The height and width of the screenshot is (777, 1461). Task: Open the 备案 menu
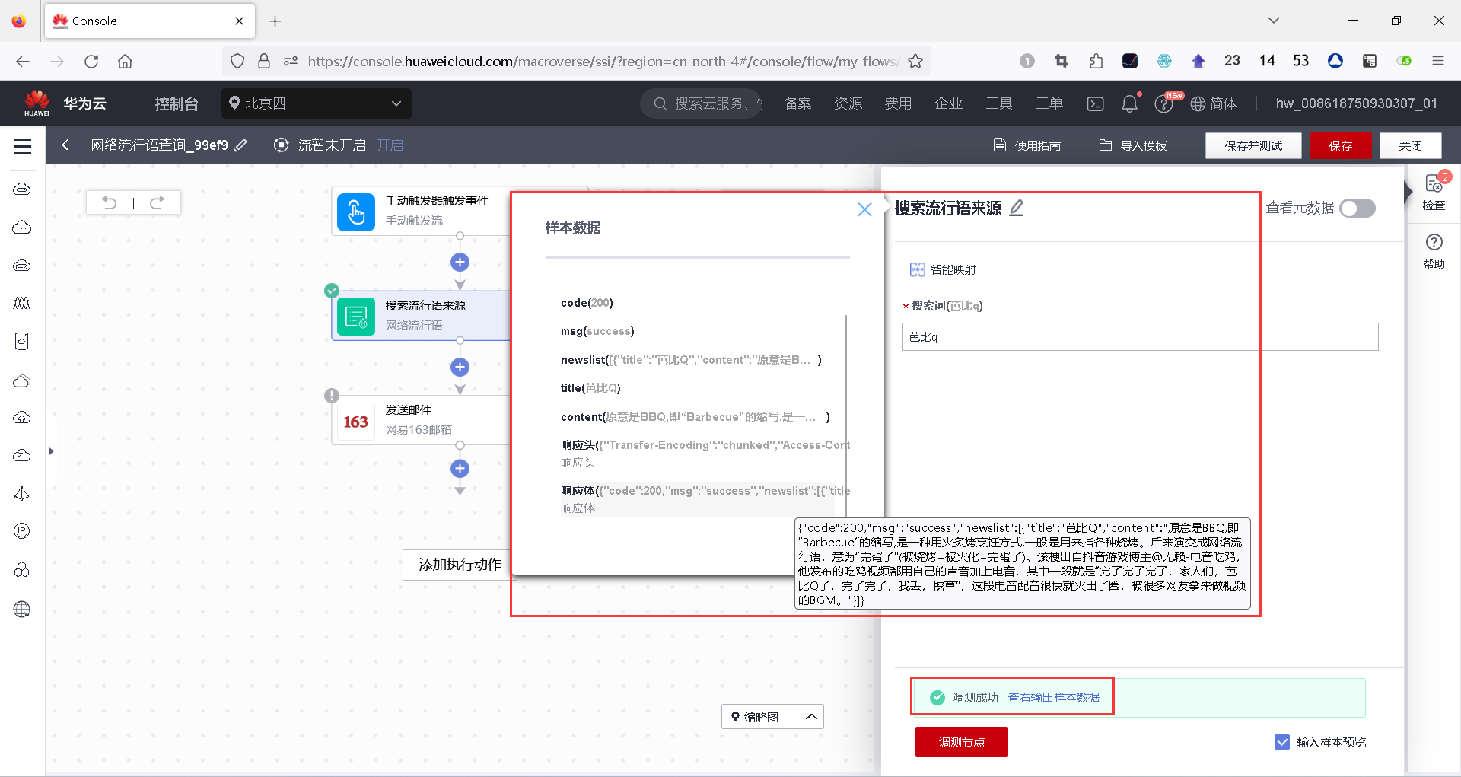[x=797, y=103]
